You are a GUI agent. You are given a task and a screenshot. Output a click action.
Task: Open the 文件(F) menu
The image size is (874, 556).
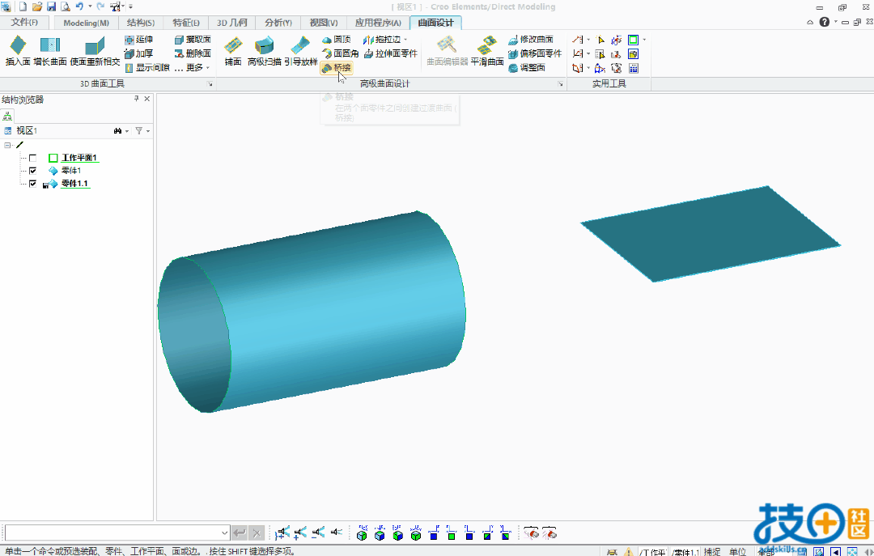(x=24, y=23)
